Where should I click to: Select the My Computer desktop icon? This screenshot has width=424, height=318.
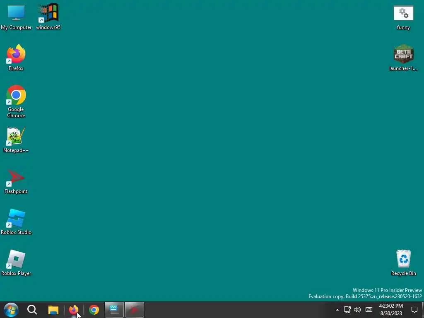click(x=16, y=17)
